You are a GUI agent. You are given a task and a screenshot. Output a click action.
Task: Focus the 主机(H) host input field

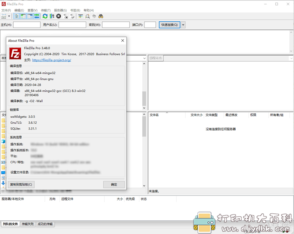pos(27,25)
